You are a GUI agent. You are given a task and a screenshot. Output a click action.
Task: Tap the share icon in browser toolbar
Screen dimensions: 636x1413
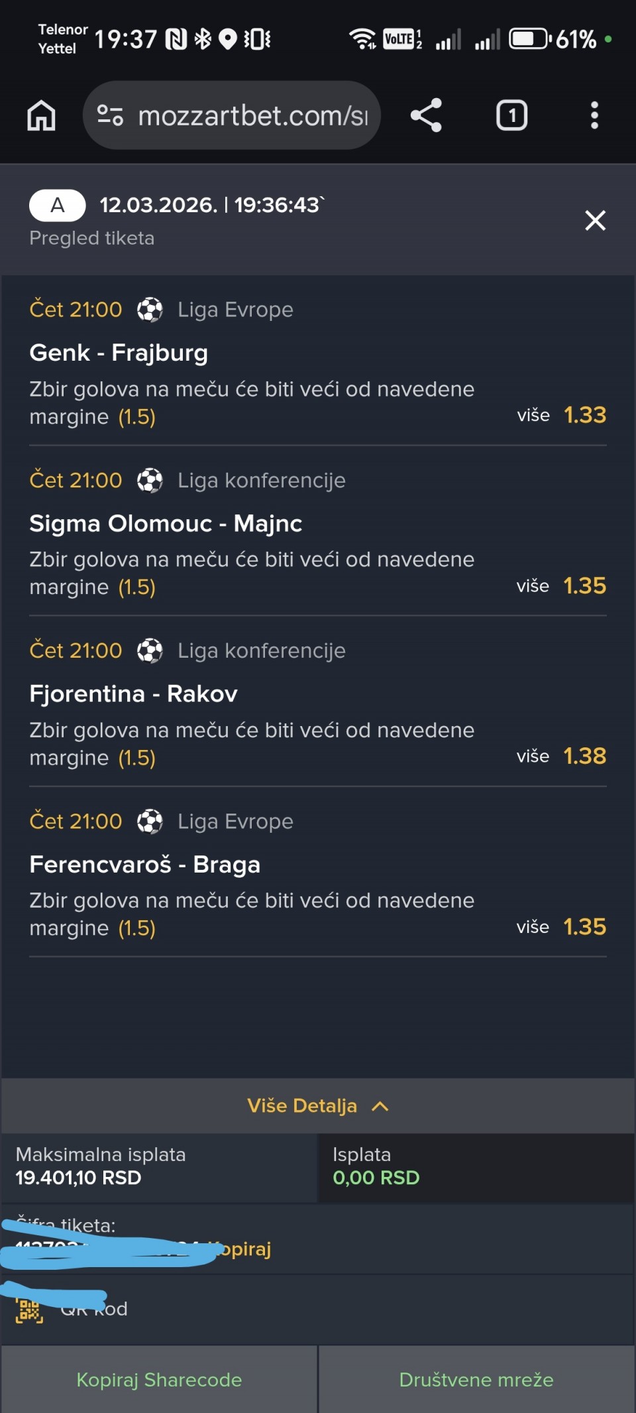(x=426, y=115)
